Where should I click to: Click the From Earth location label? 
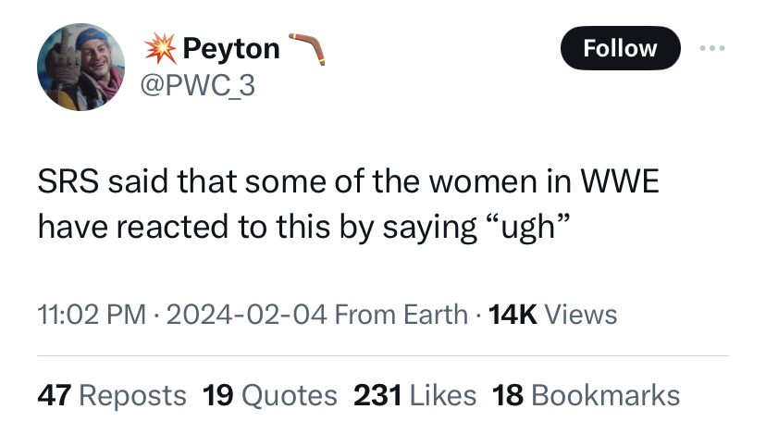(401, 315)
